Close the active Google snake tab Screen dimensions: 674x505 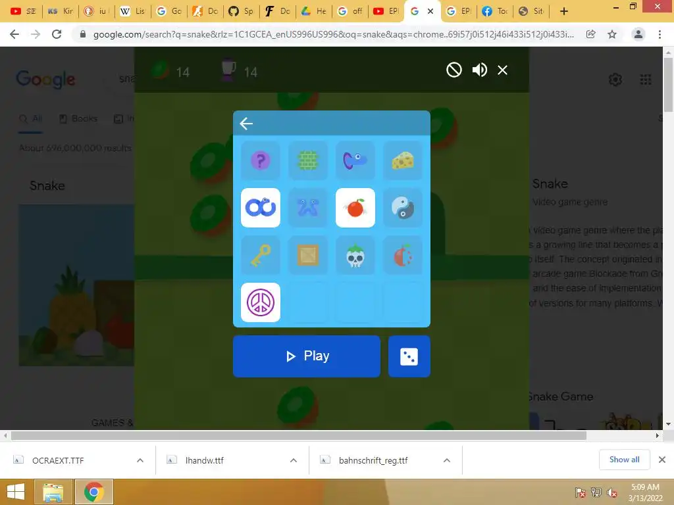point(430,11)
